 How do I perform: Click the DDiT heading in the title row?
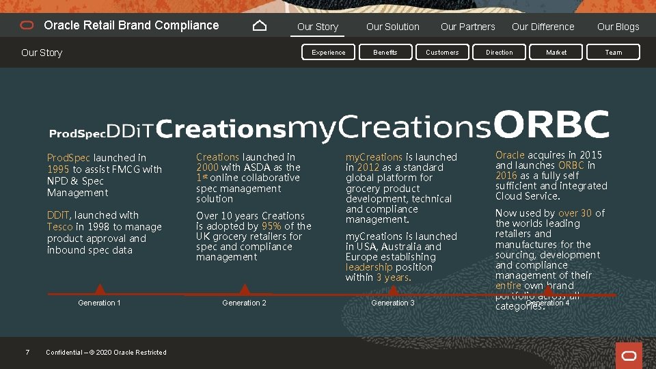click(131, 131)
